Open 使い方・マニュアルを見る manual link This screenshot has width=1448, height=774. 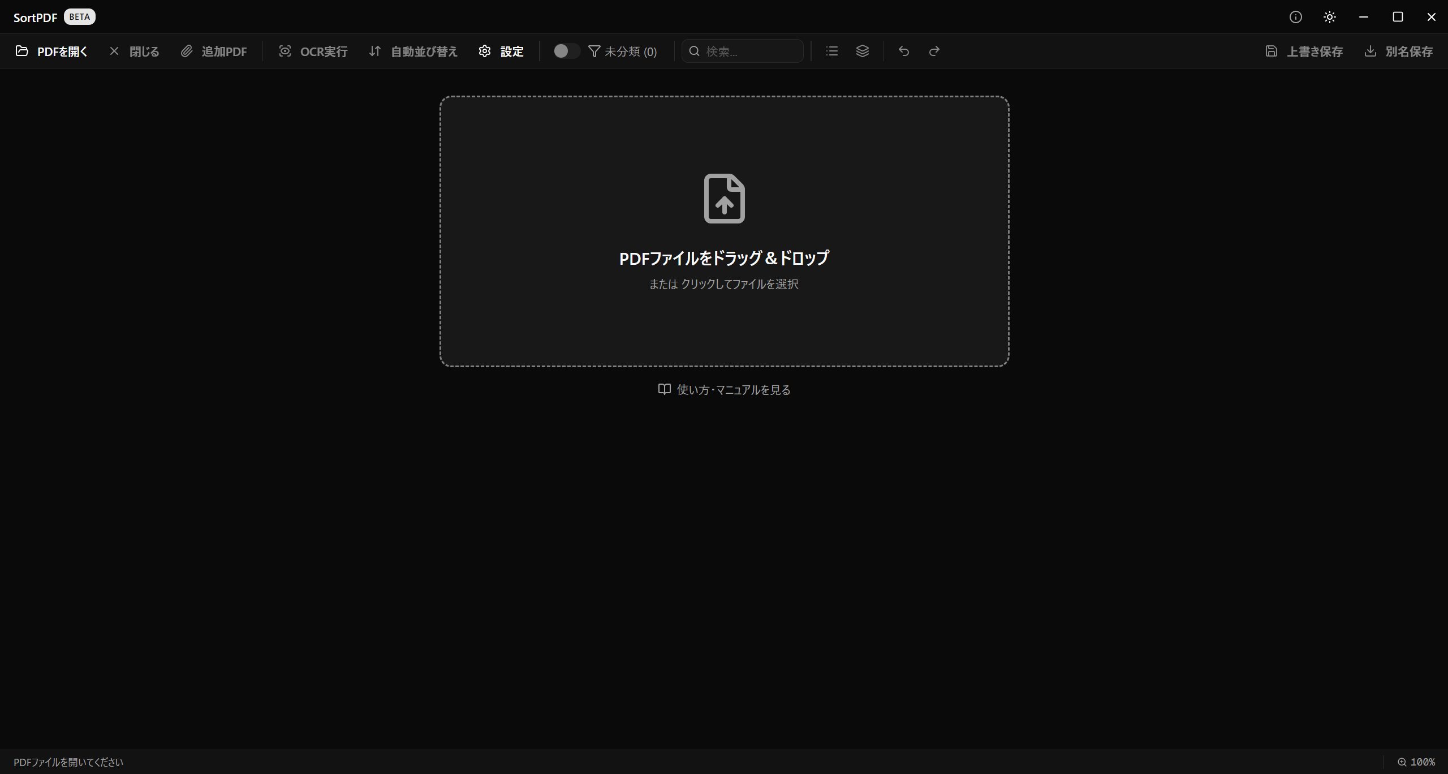coord(723,389)
